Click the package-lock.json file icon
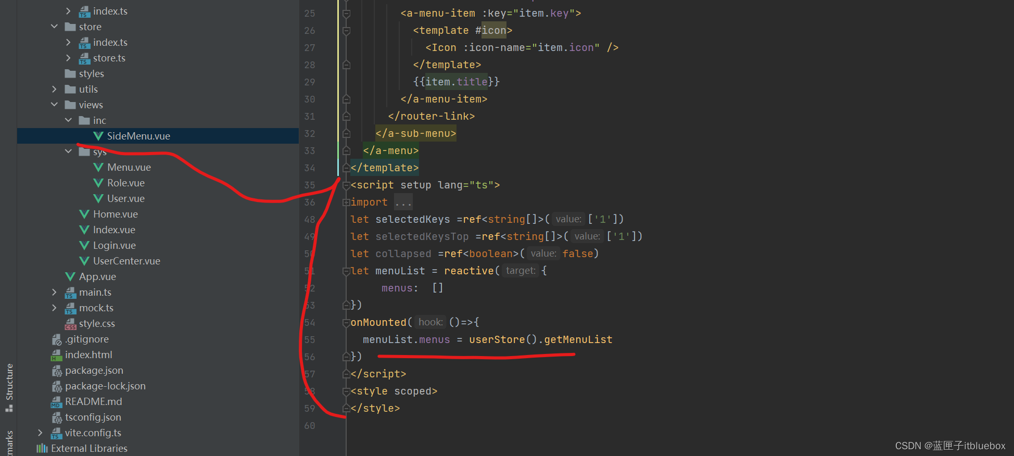This screenshot has width=1014, height=456. [x=56, y=386]
